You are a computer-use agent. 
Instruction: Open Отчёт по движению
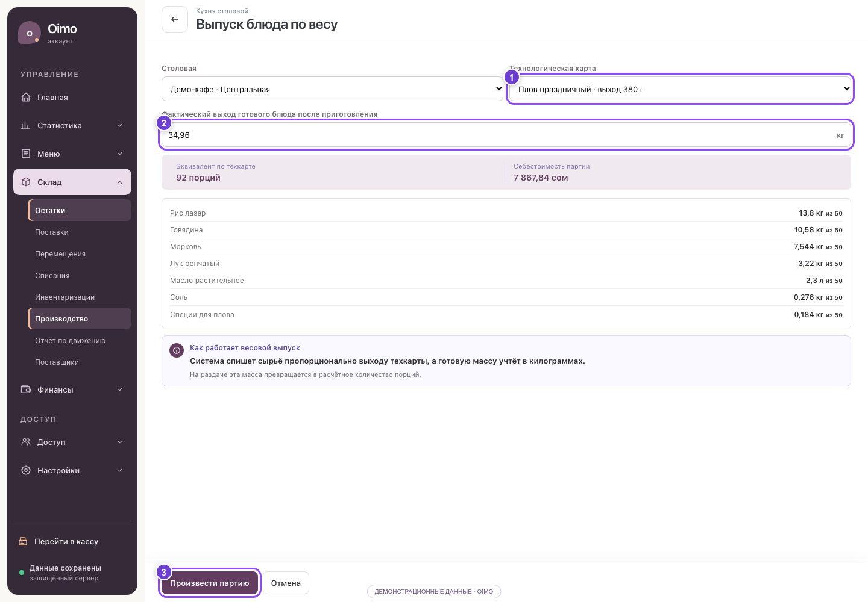pyautogui.click(x=80, y=340)
